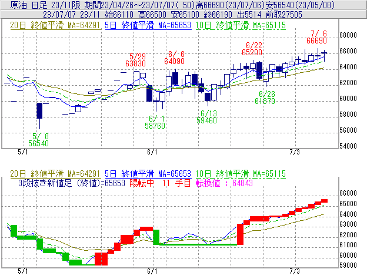Click the 6/22 65200 high label
This screenshot has height=279, width=367.
point(252,49)
